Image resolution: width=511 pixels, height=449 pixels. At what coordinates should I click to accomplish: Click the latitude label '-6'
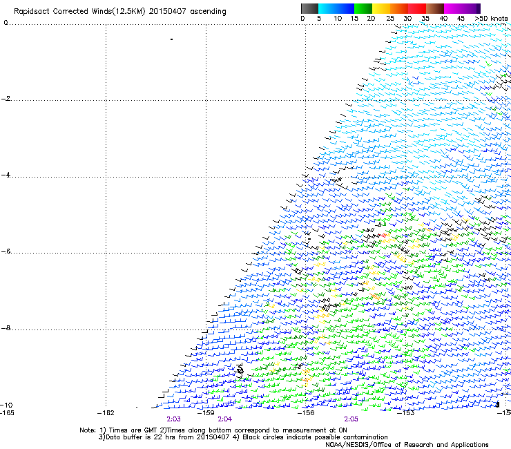coord(6,251)
